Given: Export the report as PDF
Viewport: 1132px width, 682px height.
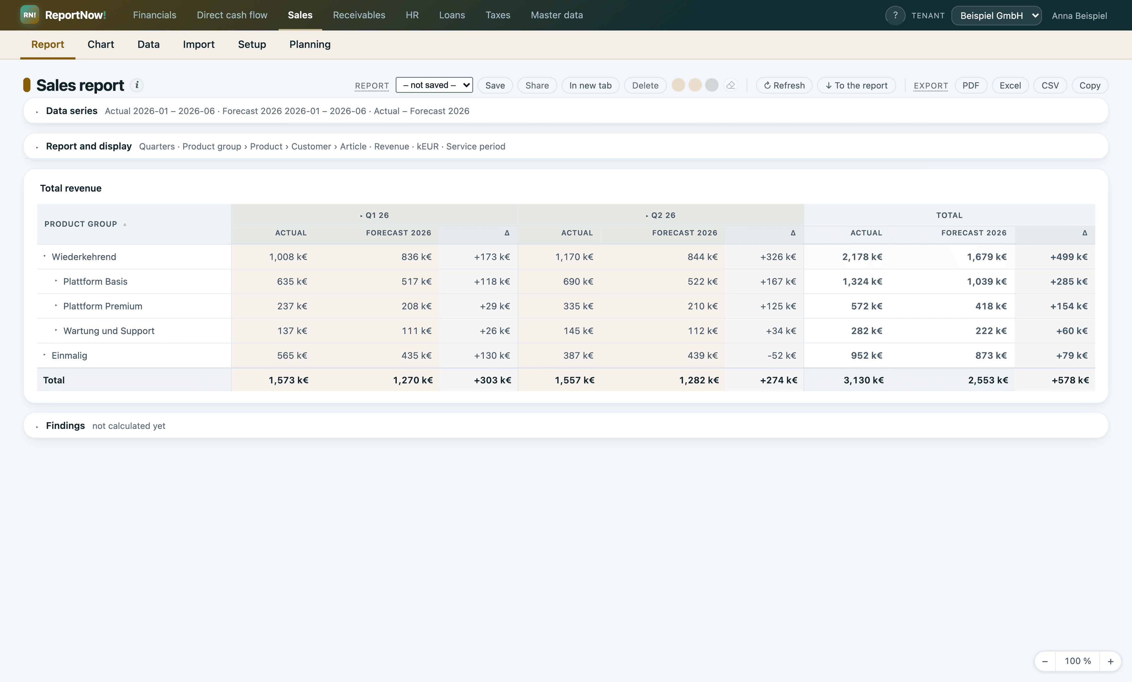Looking at the screenshot, I should (x=971, y=85).
